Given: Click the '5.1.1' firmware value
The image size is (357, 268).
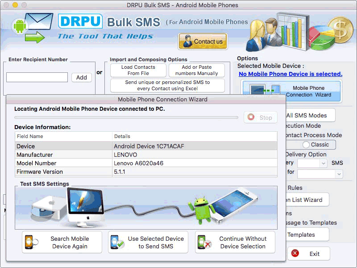Looking at the screenshot, I should click(119, 172).
